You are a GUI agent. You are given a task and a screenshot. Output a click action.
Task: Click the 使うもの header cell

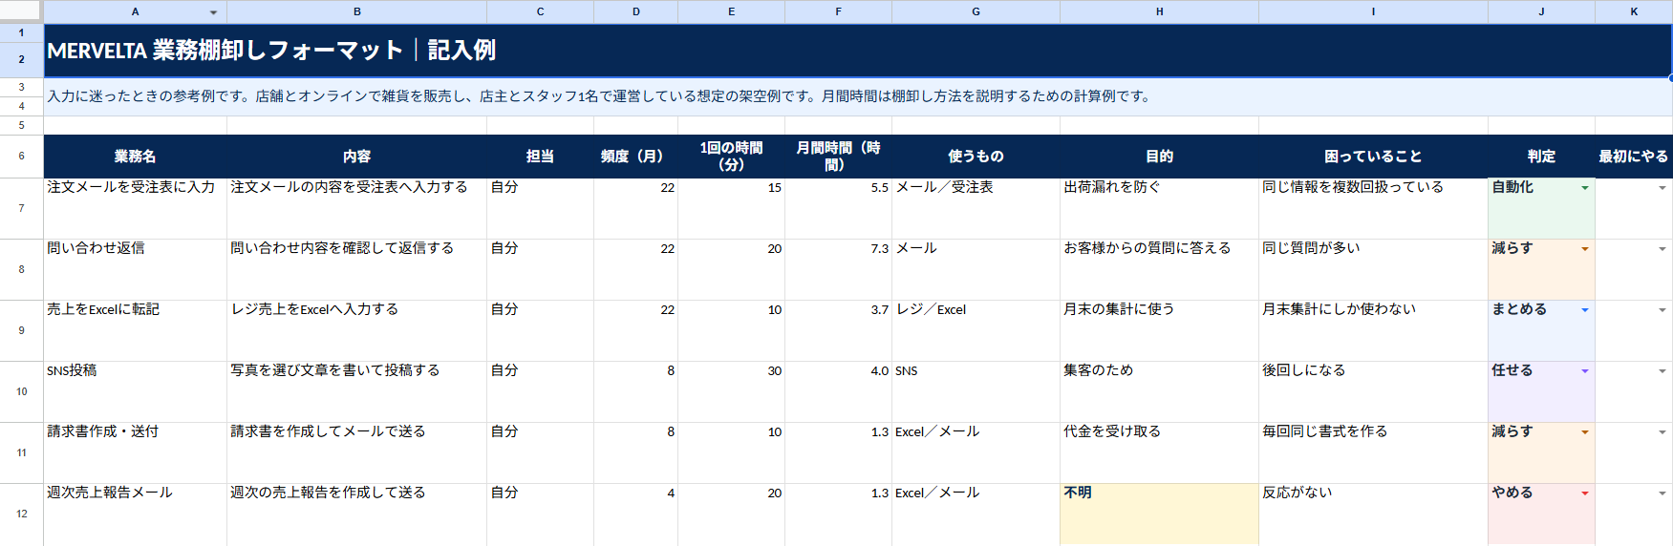[976, 157]
